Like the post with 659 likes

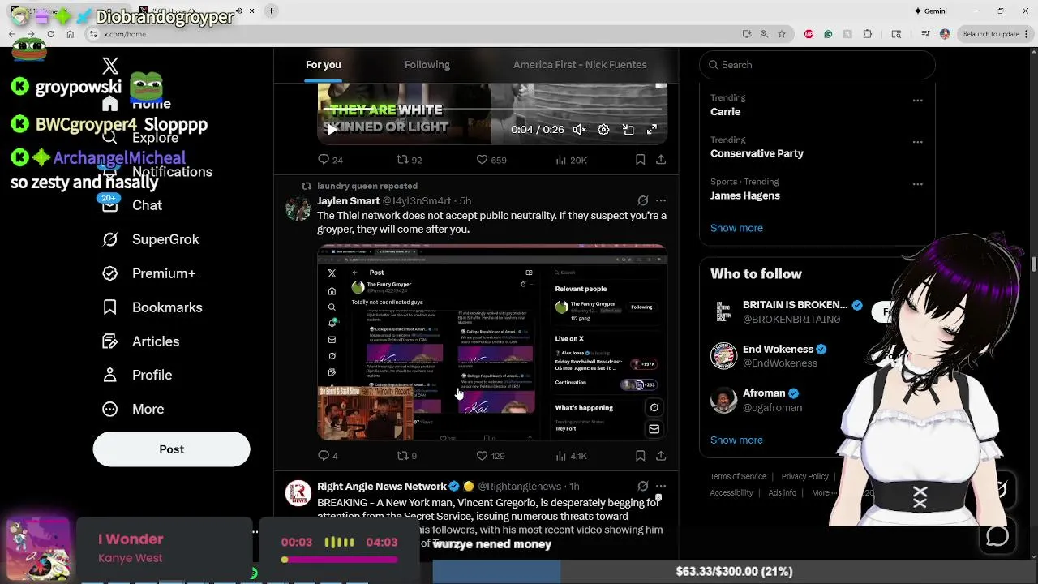point(491,160)
